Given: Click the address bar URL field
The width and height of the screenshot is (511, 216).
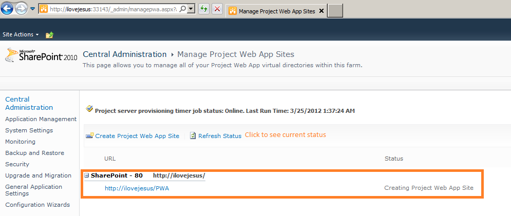Looking at the screenshot, I should [x=113, y=9].
